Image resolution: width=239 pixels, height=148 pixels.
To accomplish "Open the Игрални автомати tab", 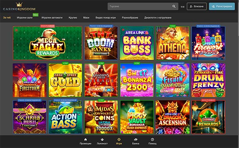I will [52, 18].
